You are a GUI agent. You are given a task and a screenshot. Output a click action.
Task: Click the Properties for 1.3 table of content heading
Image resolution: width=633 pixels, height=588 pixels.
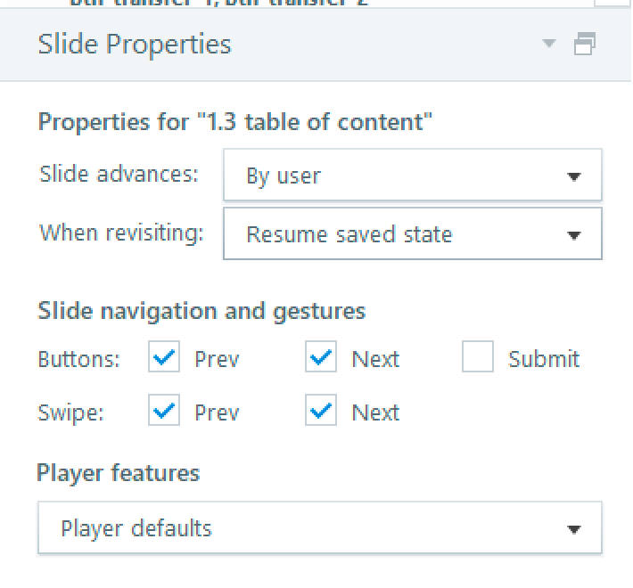tap(235, 122)
